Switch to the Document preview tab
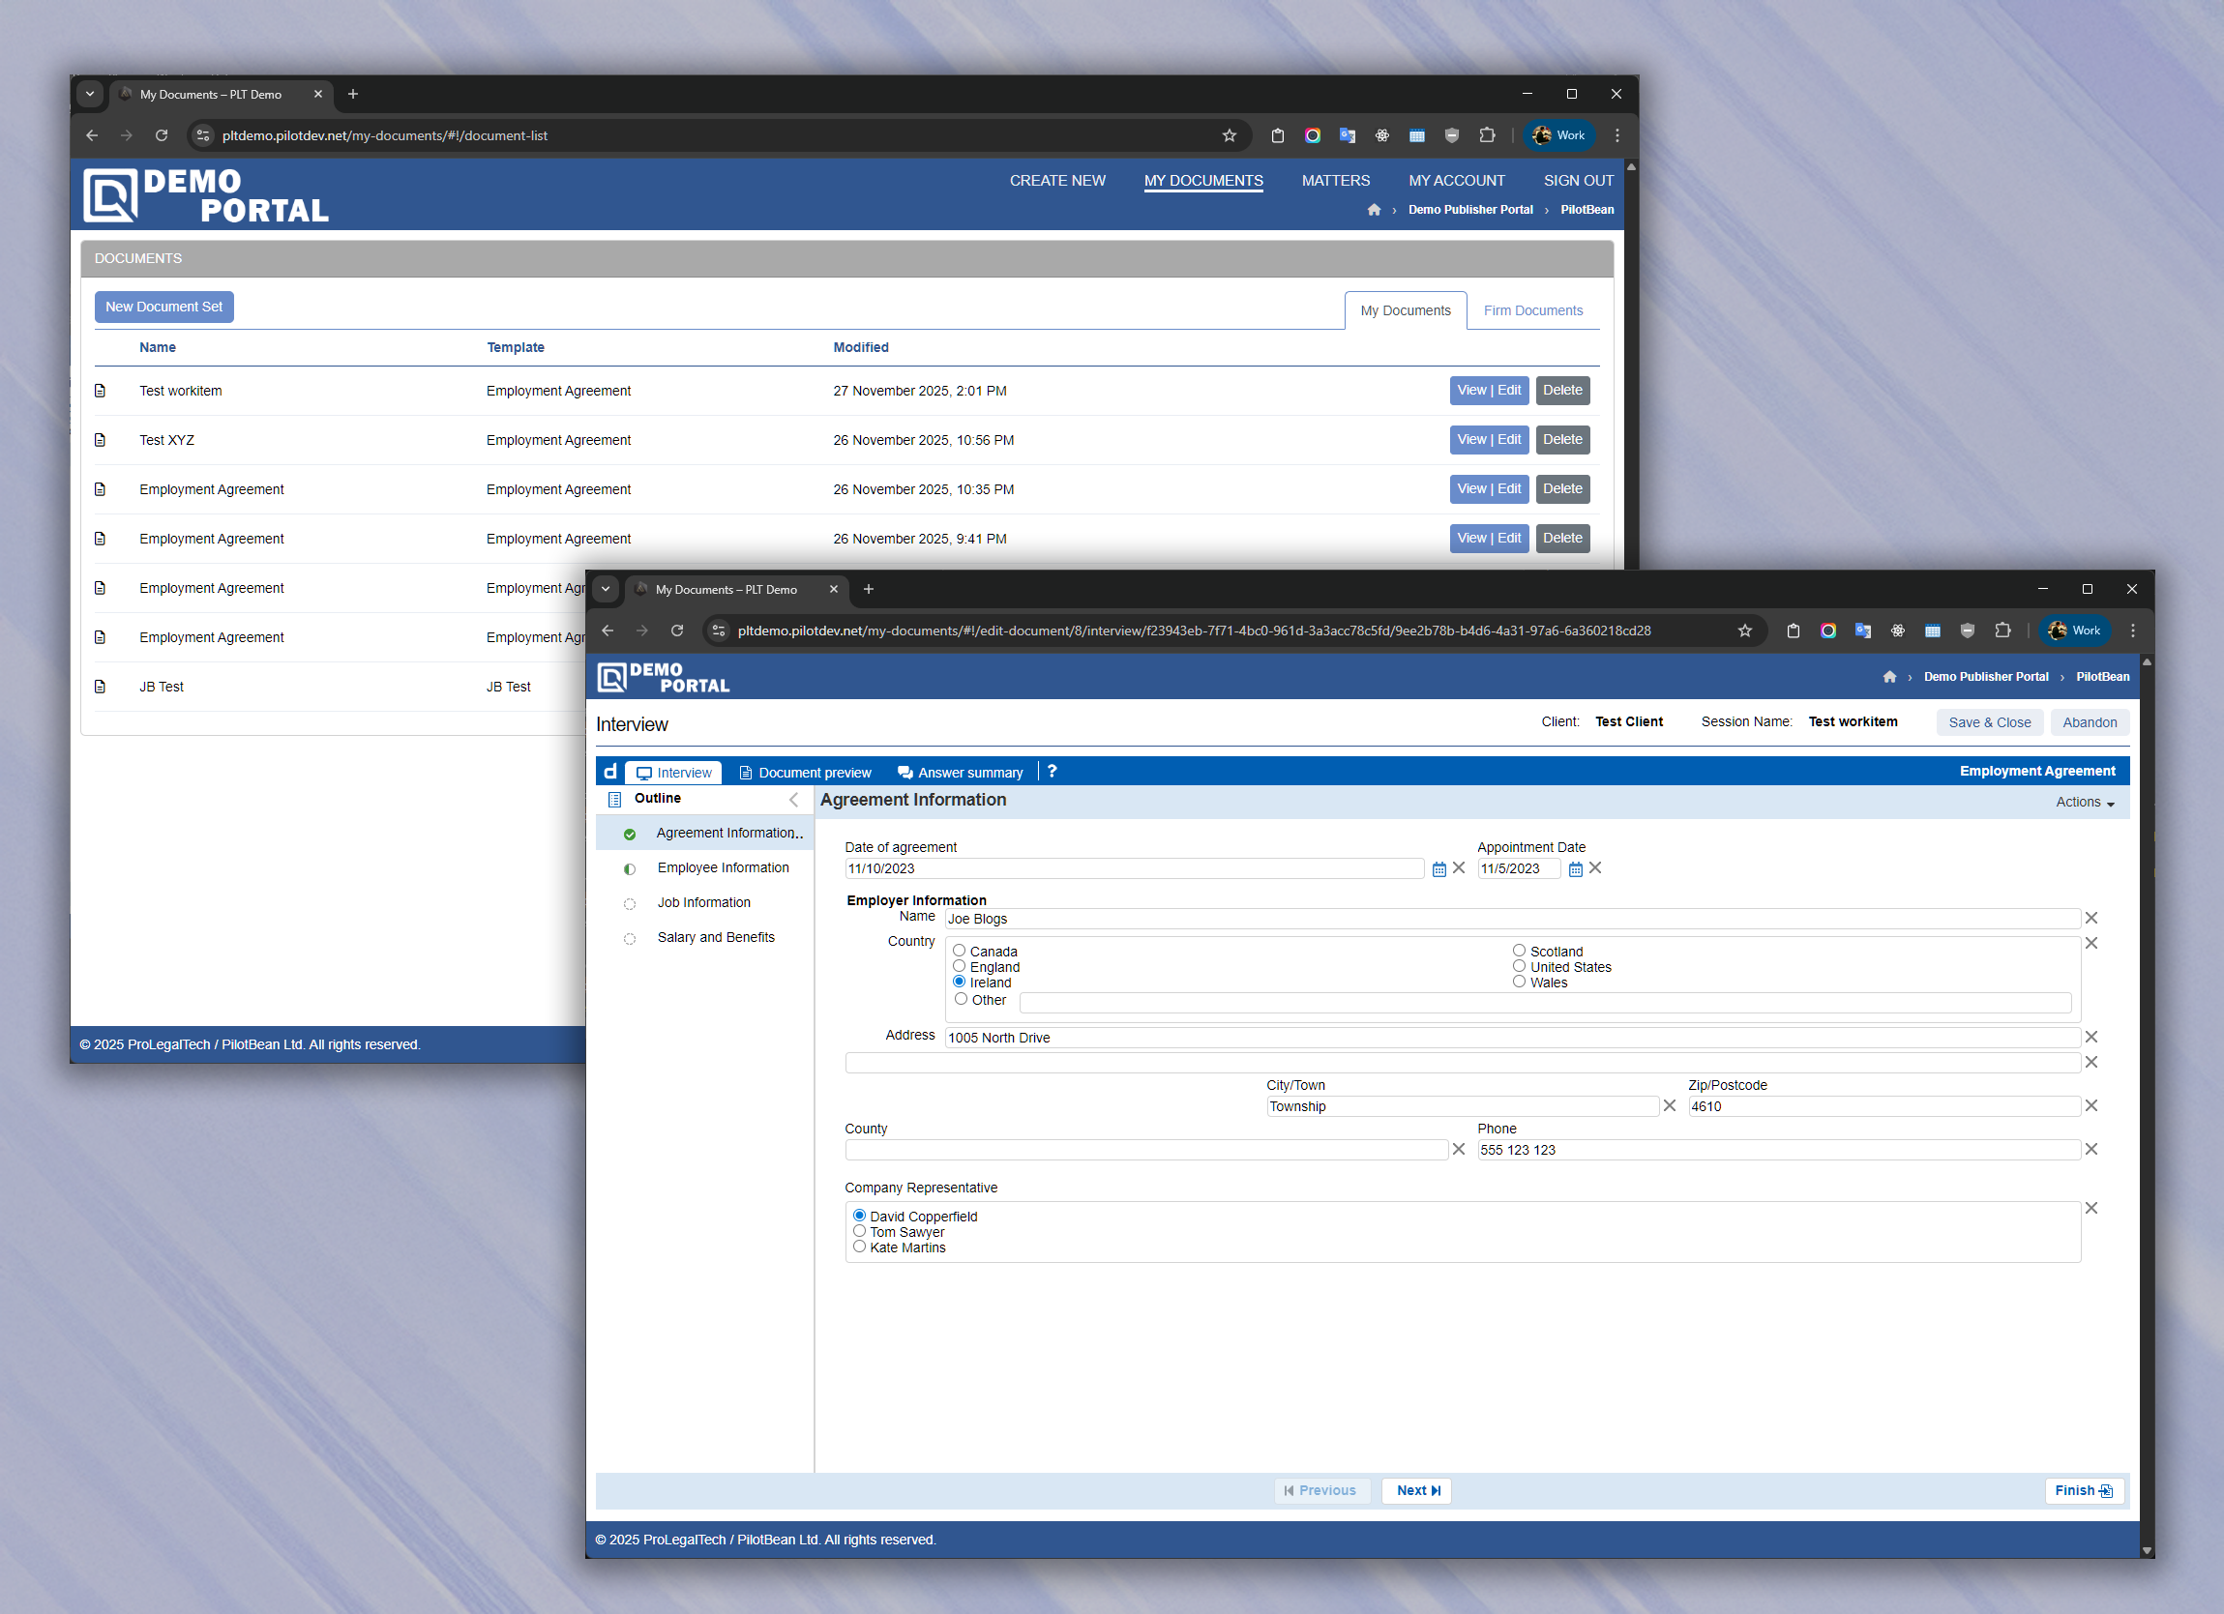The height and width of the screenshot is (1614, 2224). (x=804, y=773)
